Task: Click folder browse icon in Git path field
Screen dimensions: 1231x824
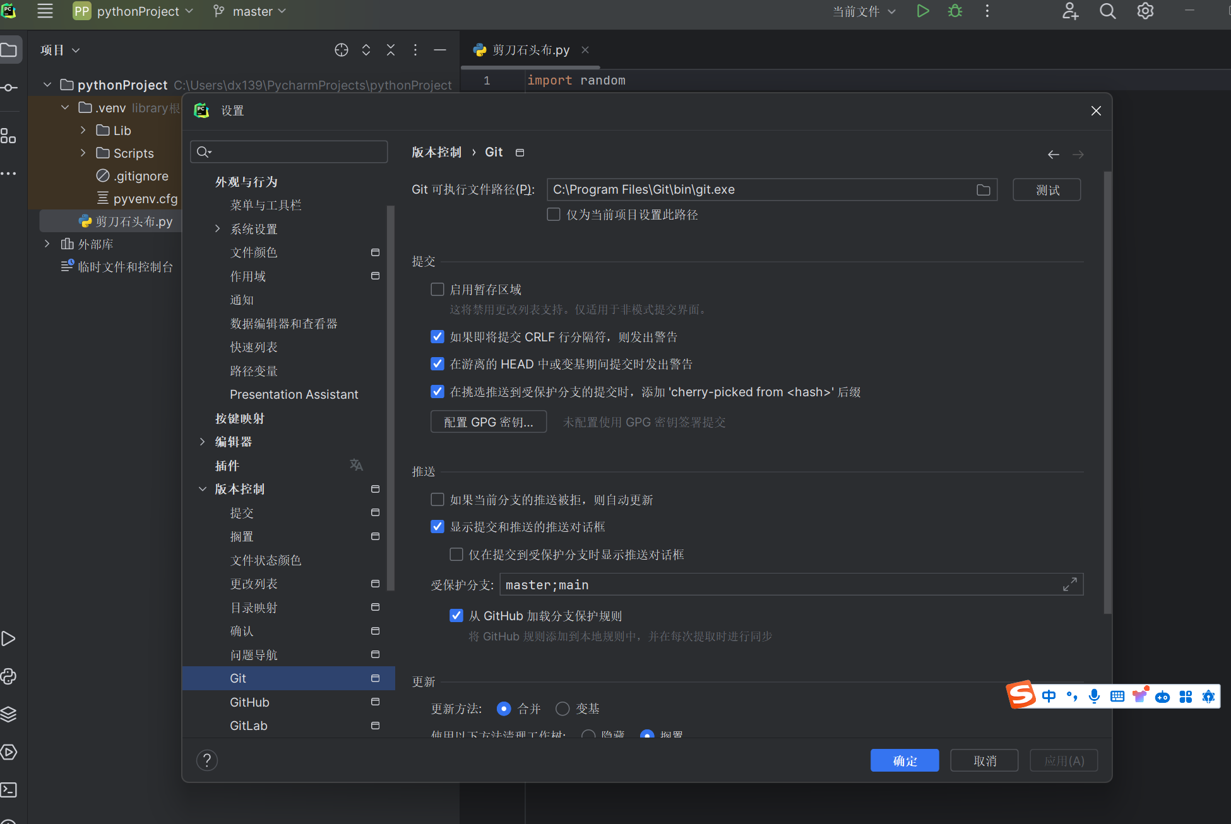Action: [x=983, y=190]
